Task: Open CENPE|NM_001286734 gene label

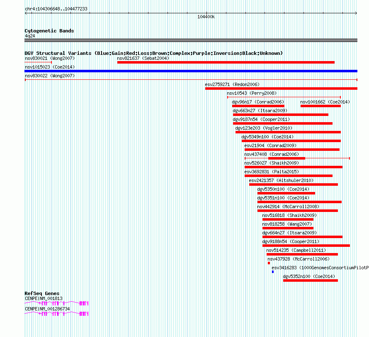Action: tap(47, 309)
